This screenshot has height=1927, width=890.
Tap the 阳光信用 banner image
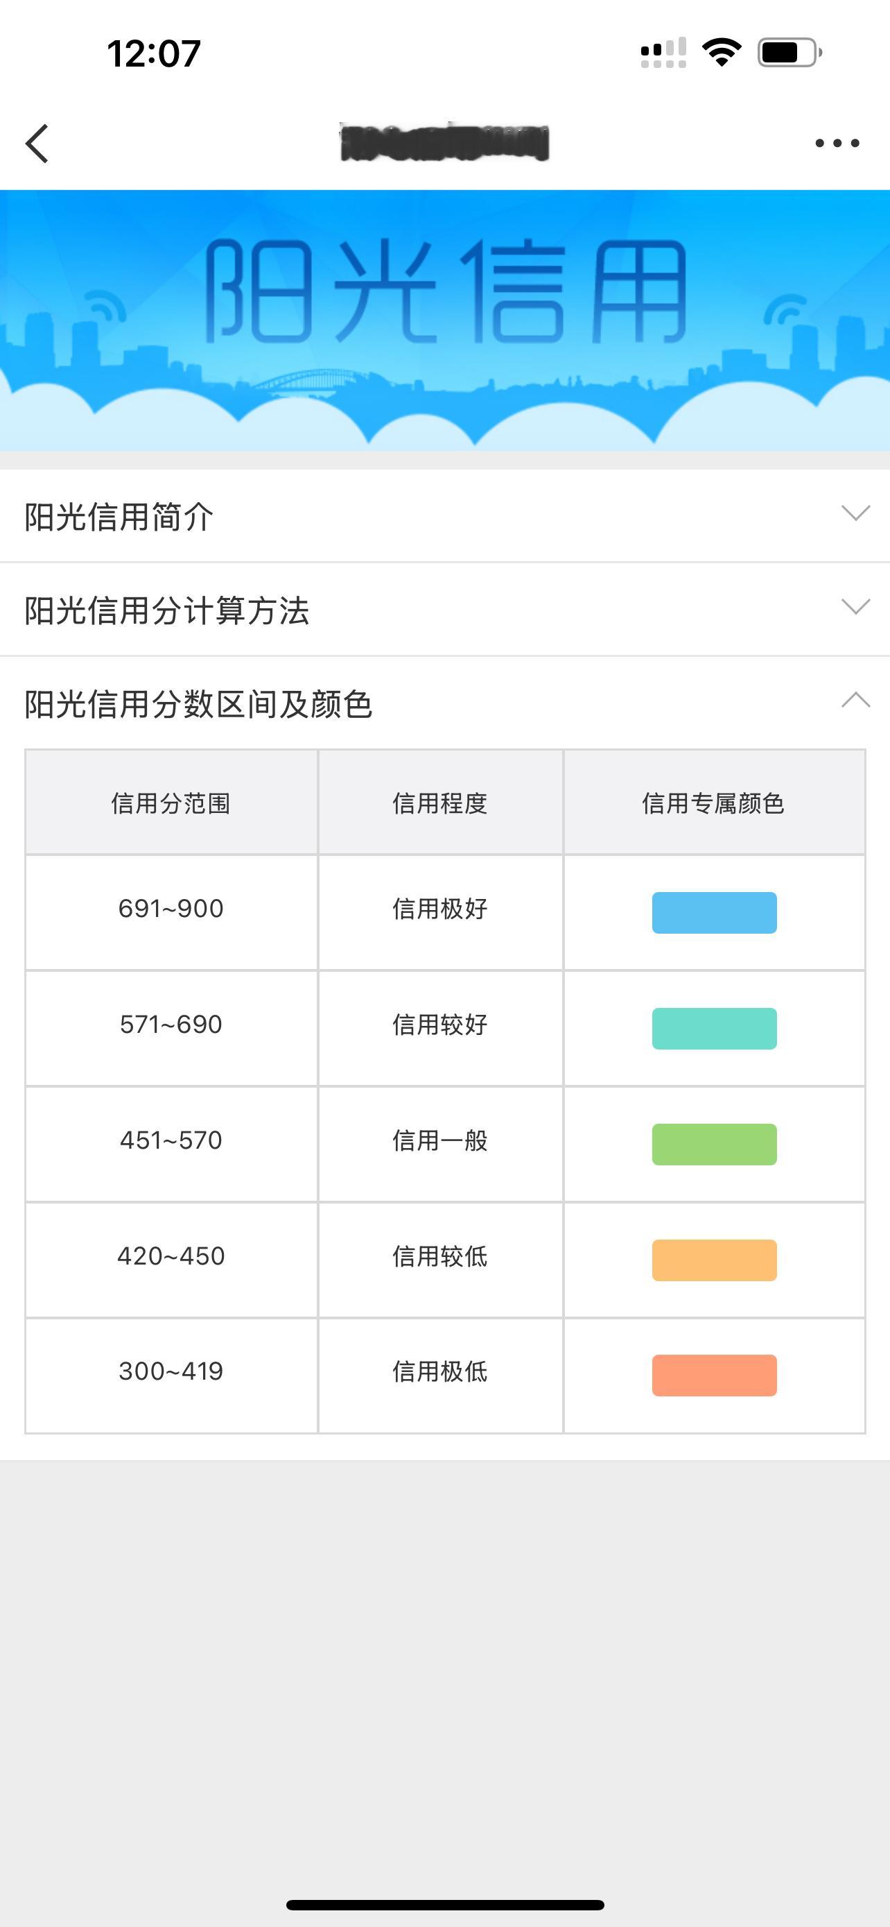[x=444, y=320]
